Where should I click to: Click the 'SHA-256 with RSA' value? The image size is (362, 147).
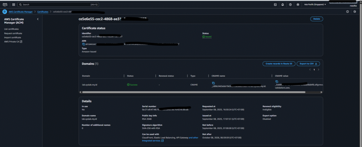[x=151, y=128]
